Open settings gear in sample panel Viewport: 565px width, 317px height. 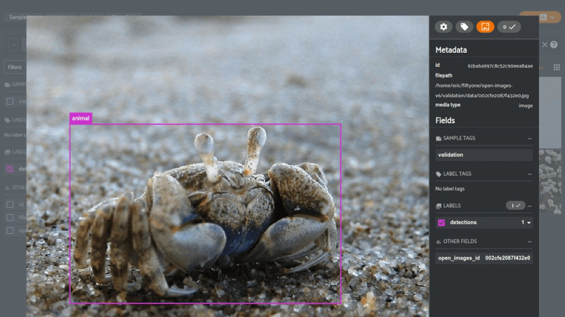[443, 26]
